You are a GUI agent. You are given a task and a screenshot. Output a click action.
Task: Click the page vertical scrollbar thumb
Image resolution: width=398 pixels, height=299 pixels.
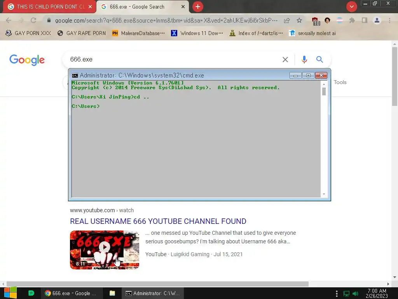[395, 76]
